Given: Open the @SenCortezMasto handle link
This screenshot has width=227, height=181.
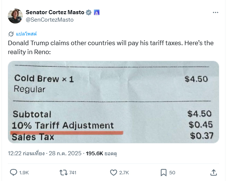Looking at the screenshot, I should tap(50, 20).
